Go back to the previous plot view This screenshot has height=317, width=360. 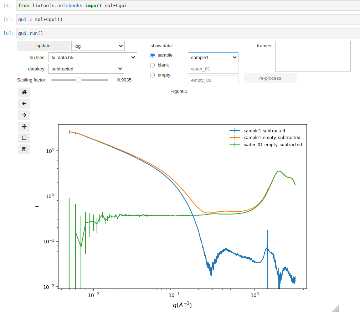(24, 104)
